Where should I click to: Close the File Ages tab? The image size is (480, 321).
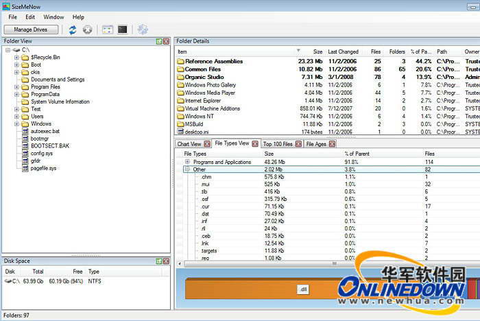click(332, 144)
